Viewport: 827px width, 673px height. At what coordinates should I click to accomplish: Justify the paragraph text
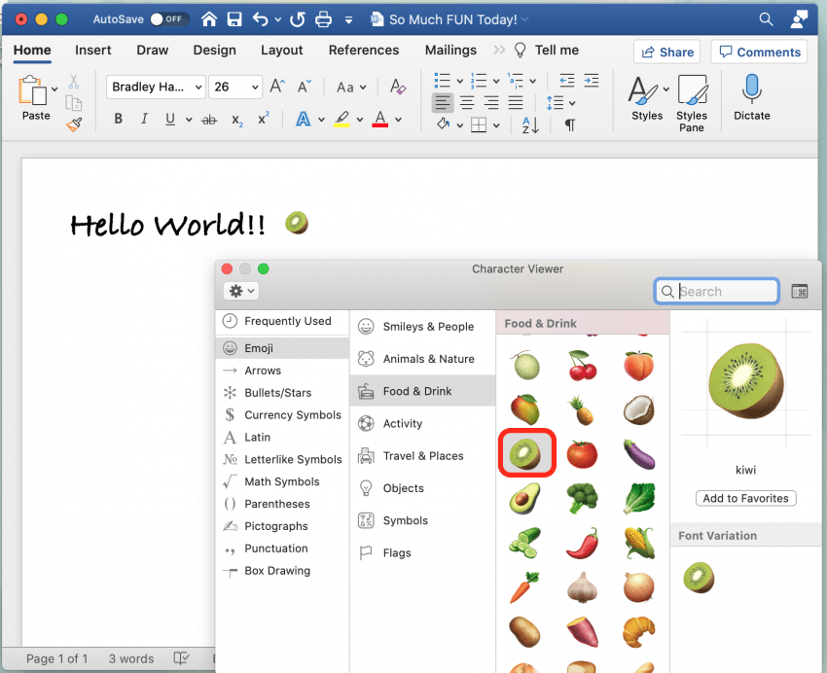(516, 103)
